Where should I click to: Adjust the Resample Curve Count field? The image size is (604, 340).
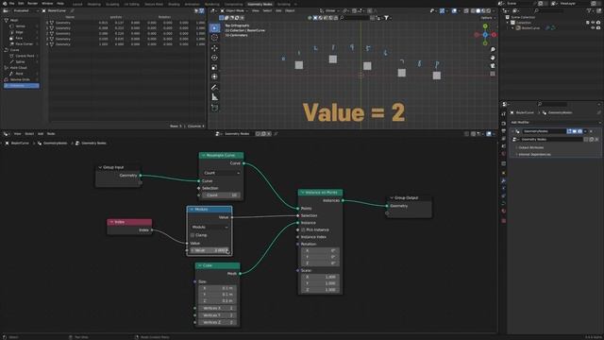point(222,195)
